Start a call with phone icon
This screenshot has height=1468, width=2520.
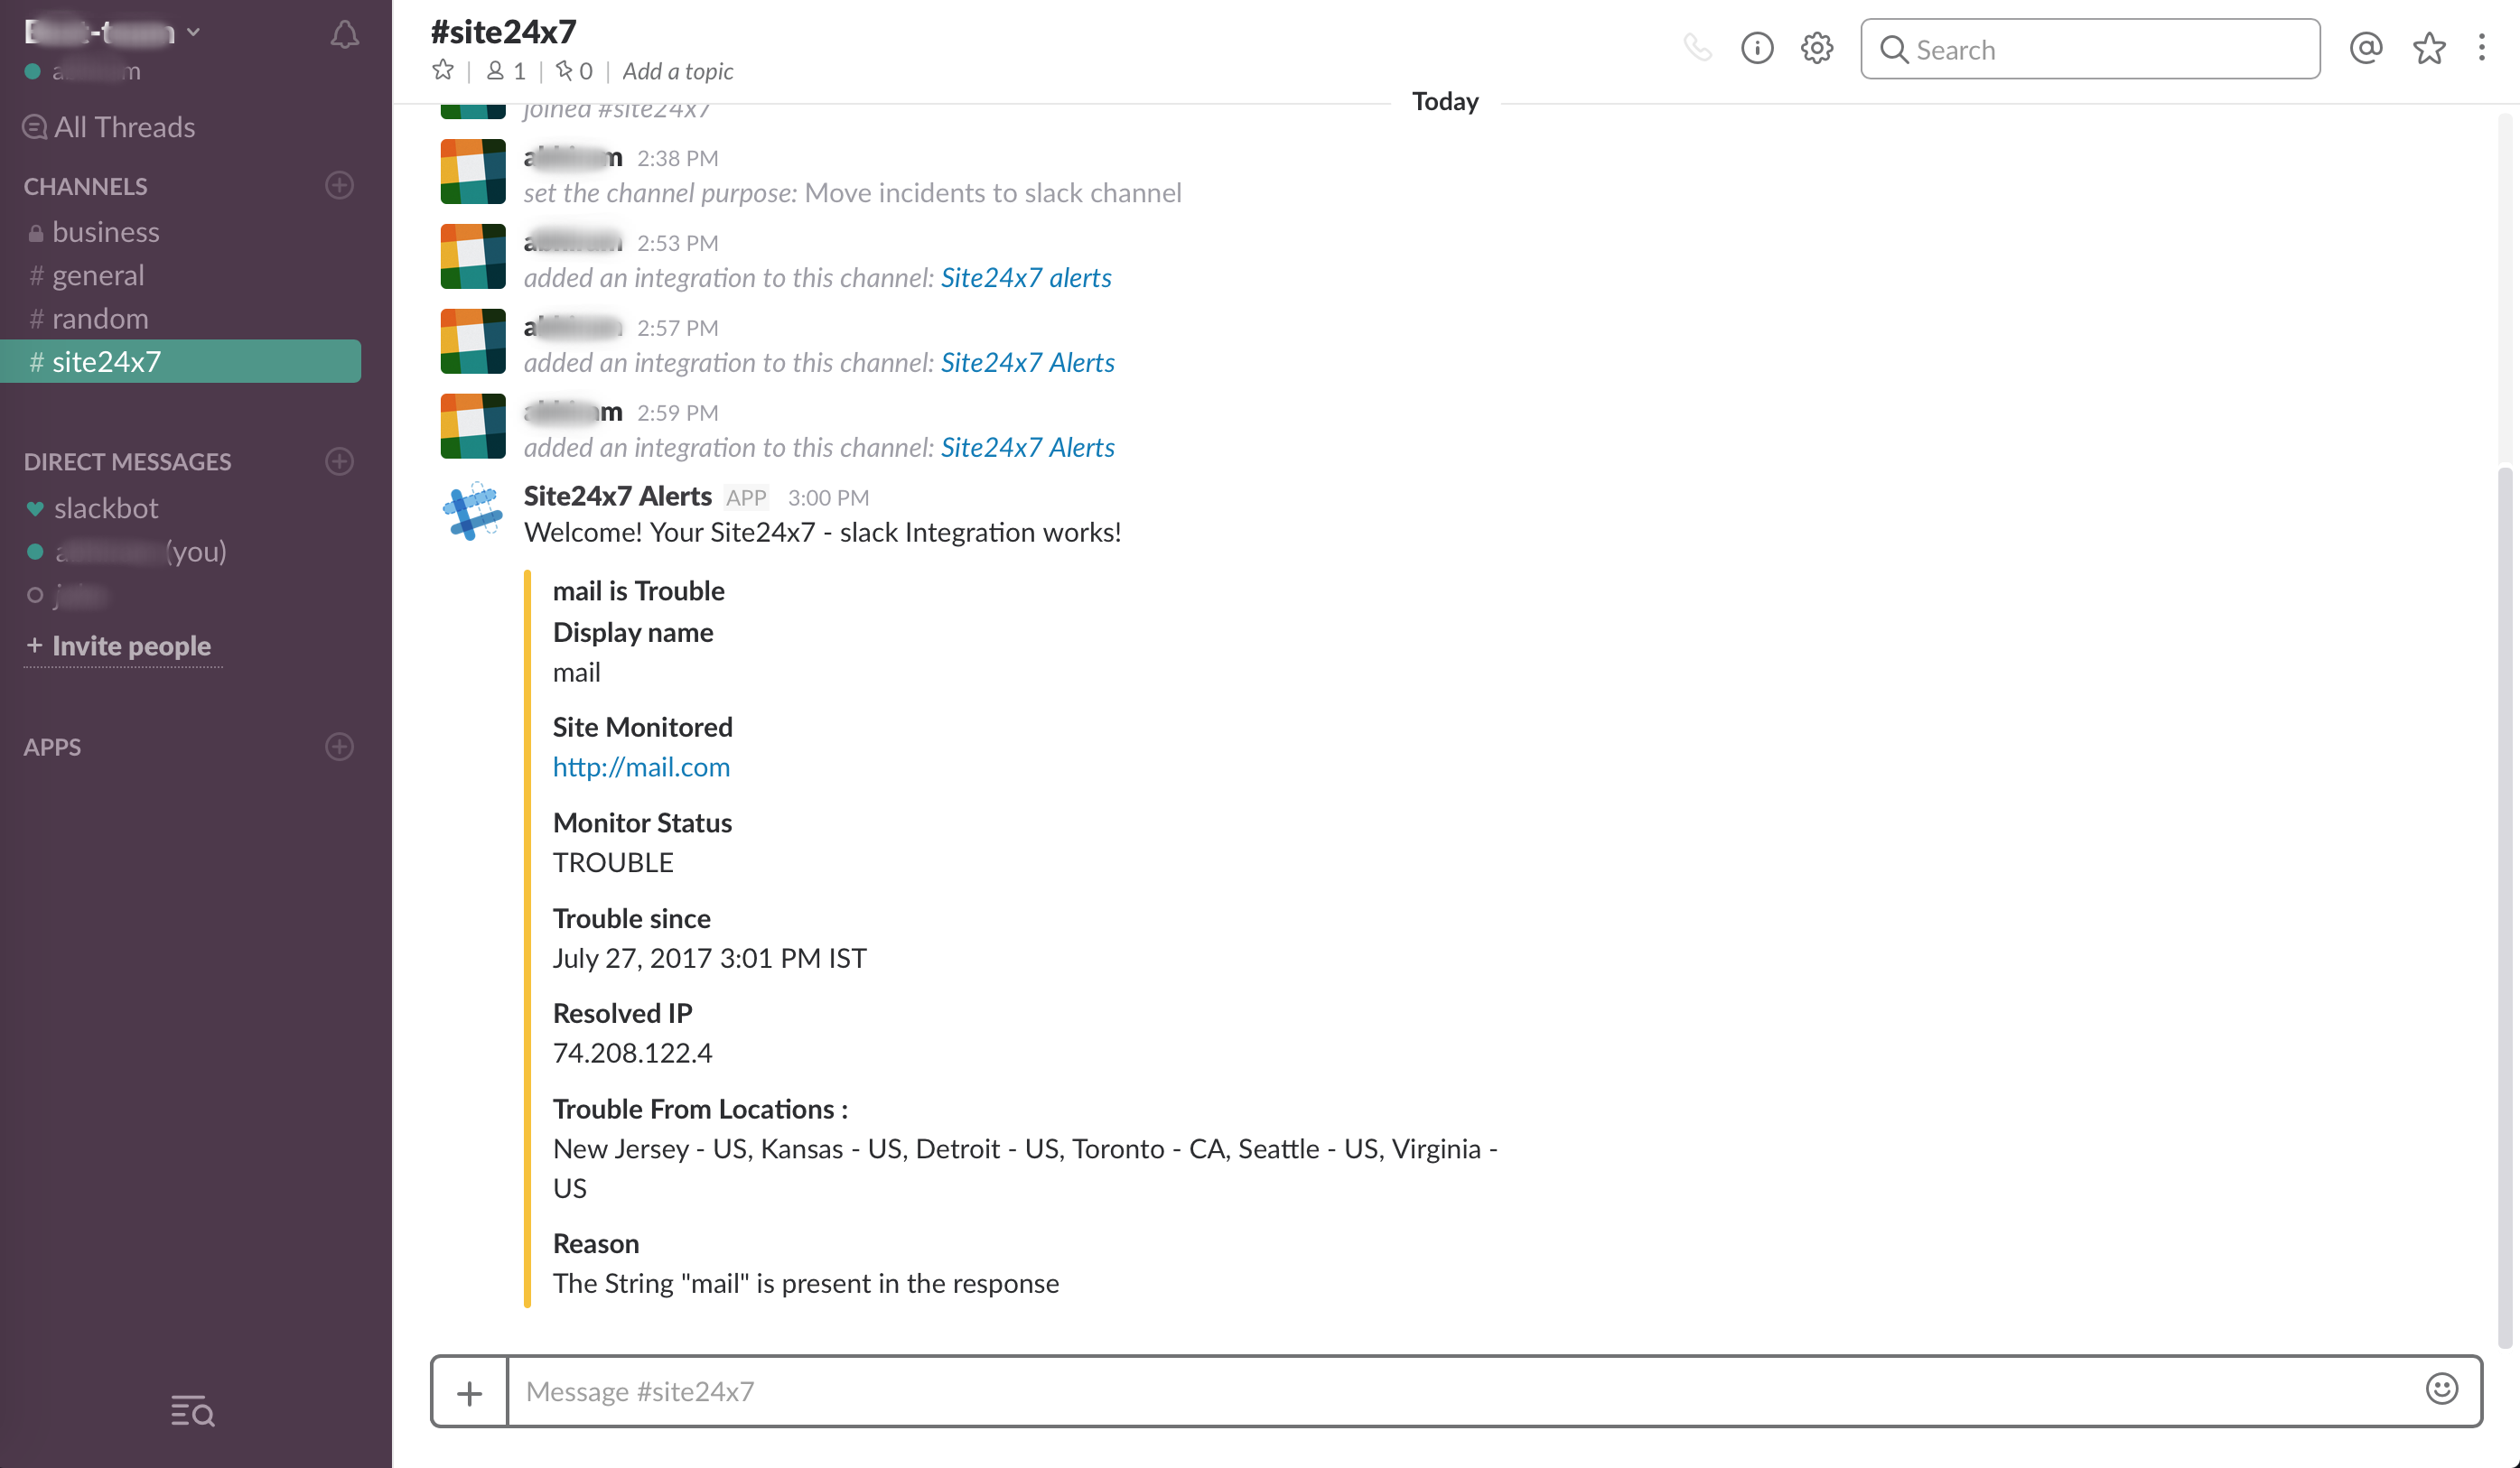pos(1697,48)
